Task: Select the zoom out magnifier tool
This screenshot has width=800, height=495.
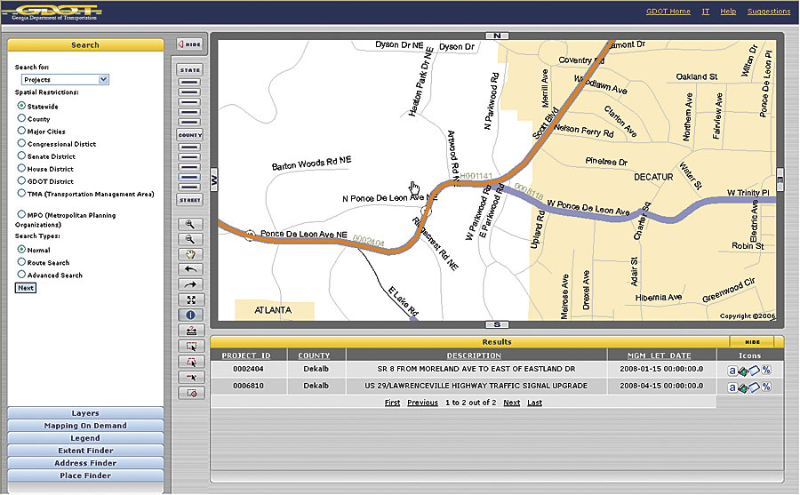Action: 190,239
